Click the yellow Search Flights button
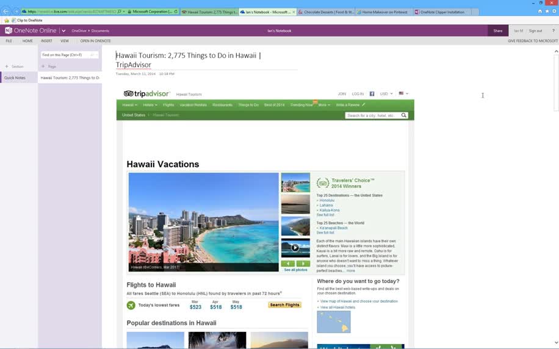The width and height of the screenshot is (559, 349). tap(284, 305)
